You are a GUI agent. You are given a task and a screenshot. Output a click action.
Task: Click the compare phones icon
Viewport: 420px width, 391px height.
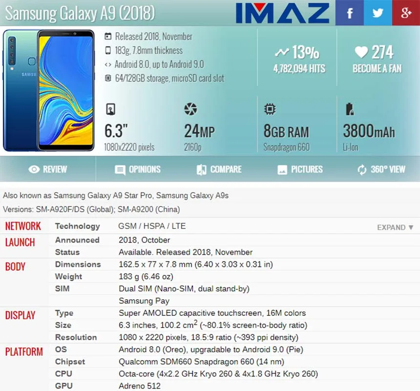click(x=201, y=169)
